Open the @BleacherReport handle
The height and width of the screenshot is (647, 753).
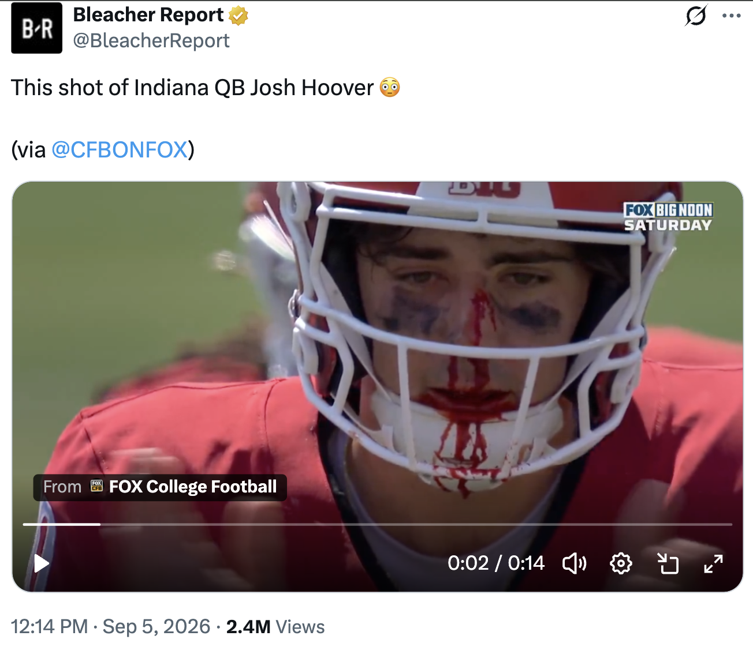[151, 41]
